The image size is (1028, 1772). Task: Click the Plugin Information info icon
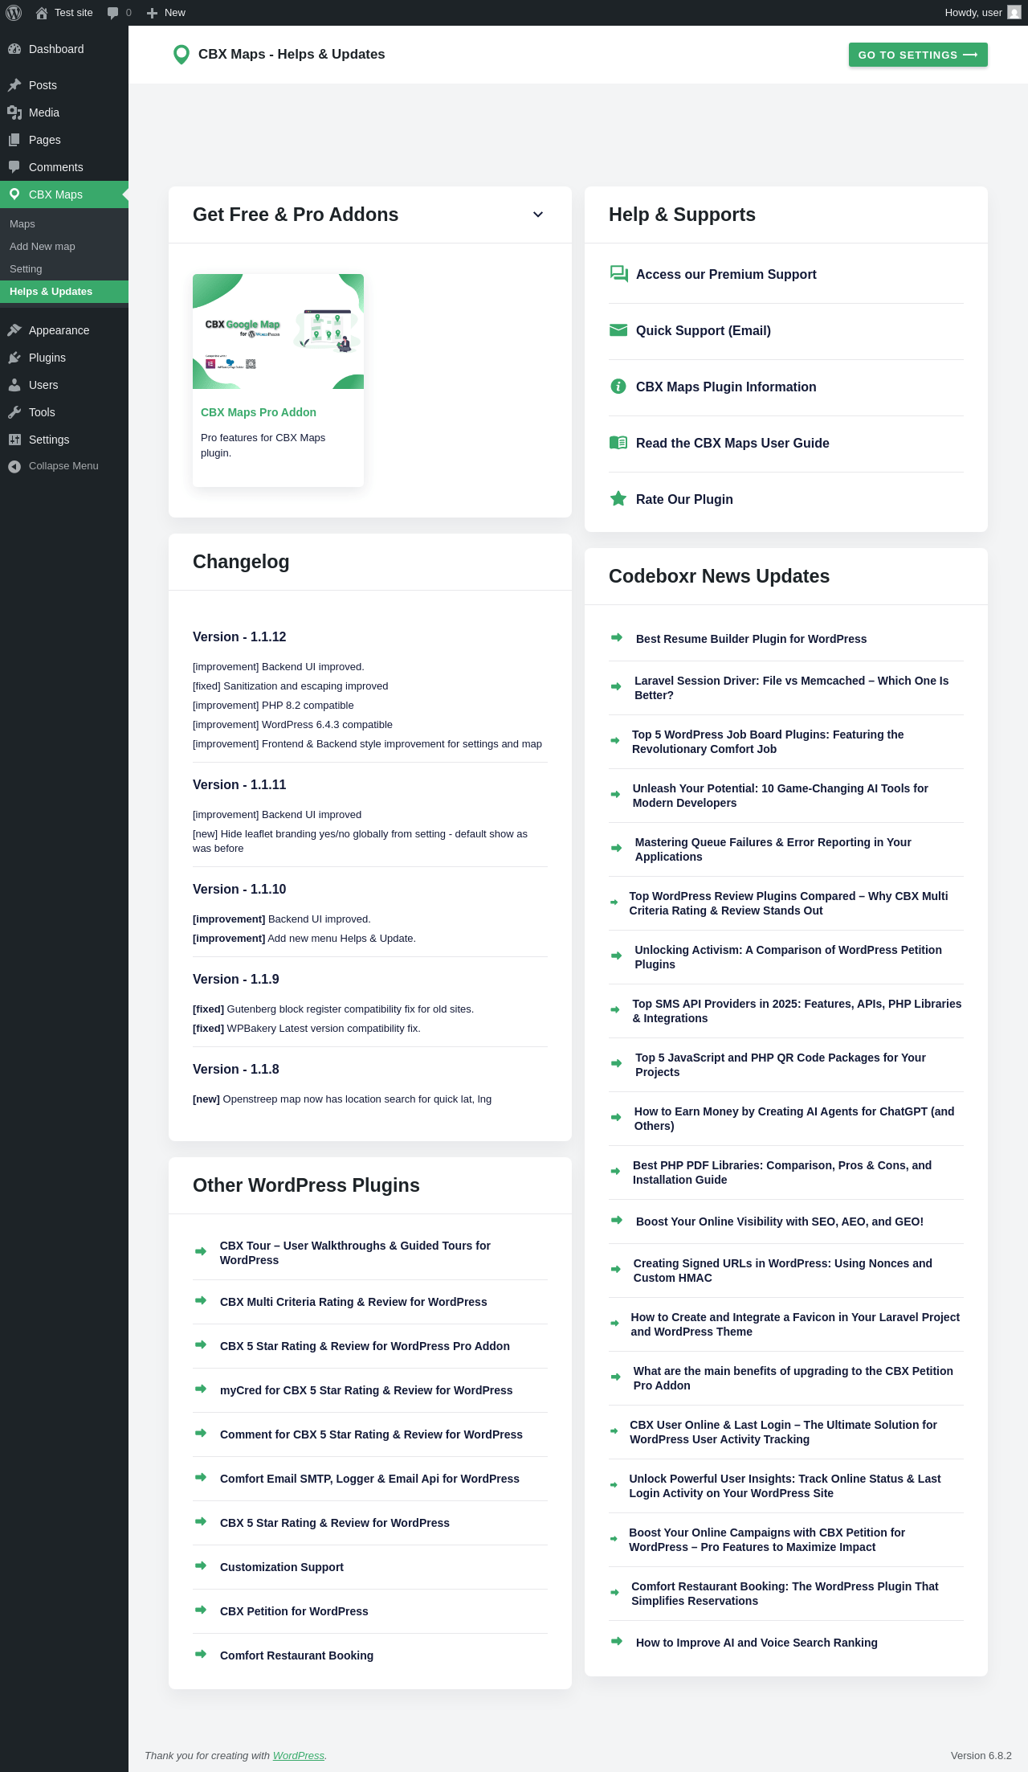pos(618,387)
